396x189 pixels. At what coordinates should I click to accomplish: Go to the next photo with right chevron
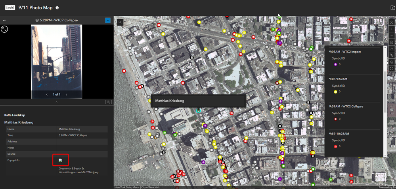click(67, 95)
